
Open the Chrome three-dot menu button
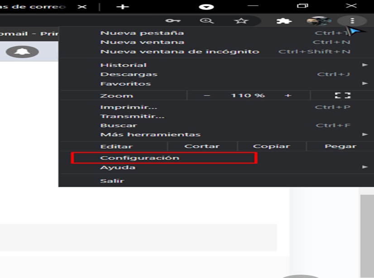click(352, 21)
